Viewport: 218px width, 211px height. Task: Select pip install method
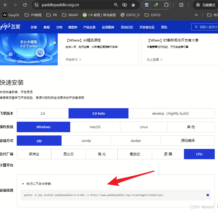pos(39,141)
